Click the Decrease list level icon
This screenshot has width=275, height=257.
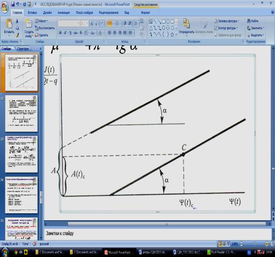[125, 23]
